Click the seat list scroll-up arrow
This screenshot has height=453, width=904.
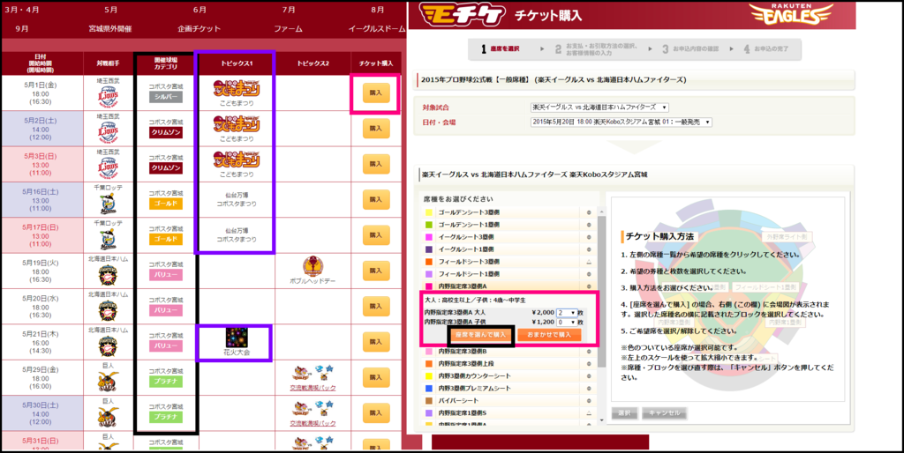point(602,212)
